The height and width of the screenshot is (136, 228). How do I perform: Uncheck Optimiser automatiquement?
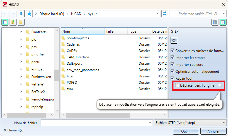(x=173, y=72)
